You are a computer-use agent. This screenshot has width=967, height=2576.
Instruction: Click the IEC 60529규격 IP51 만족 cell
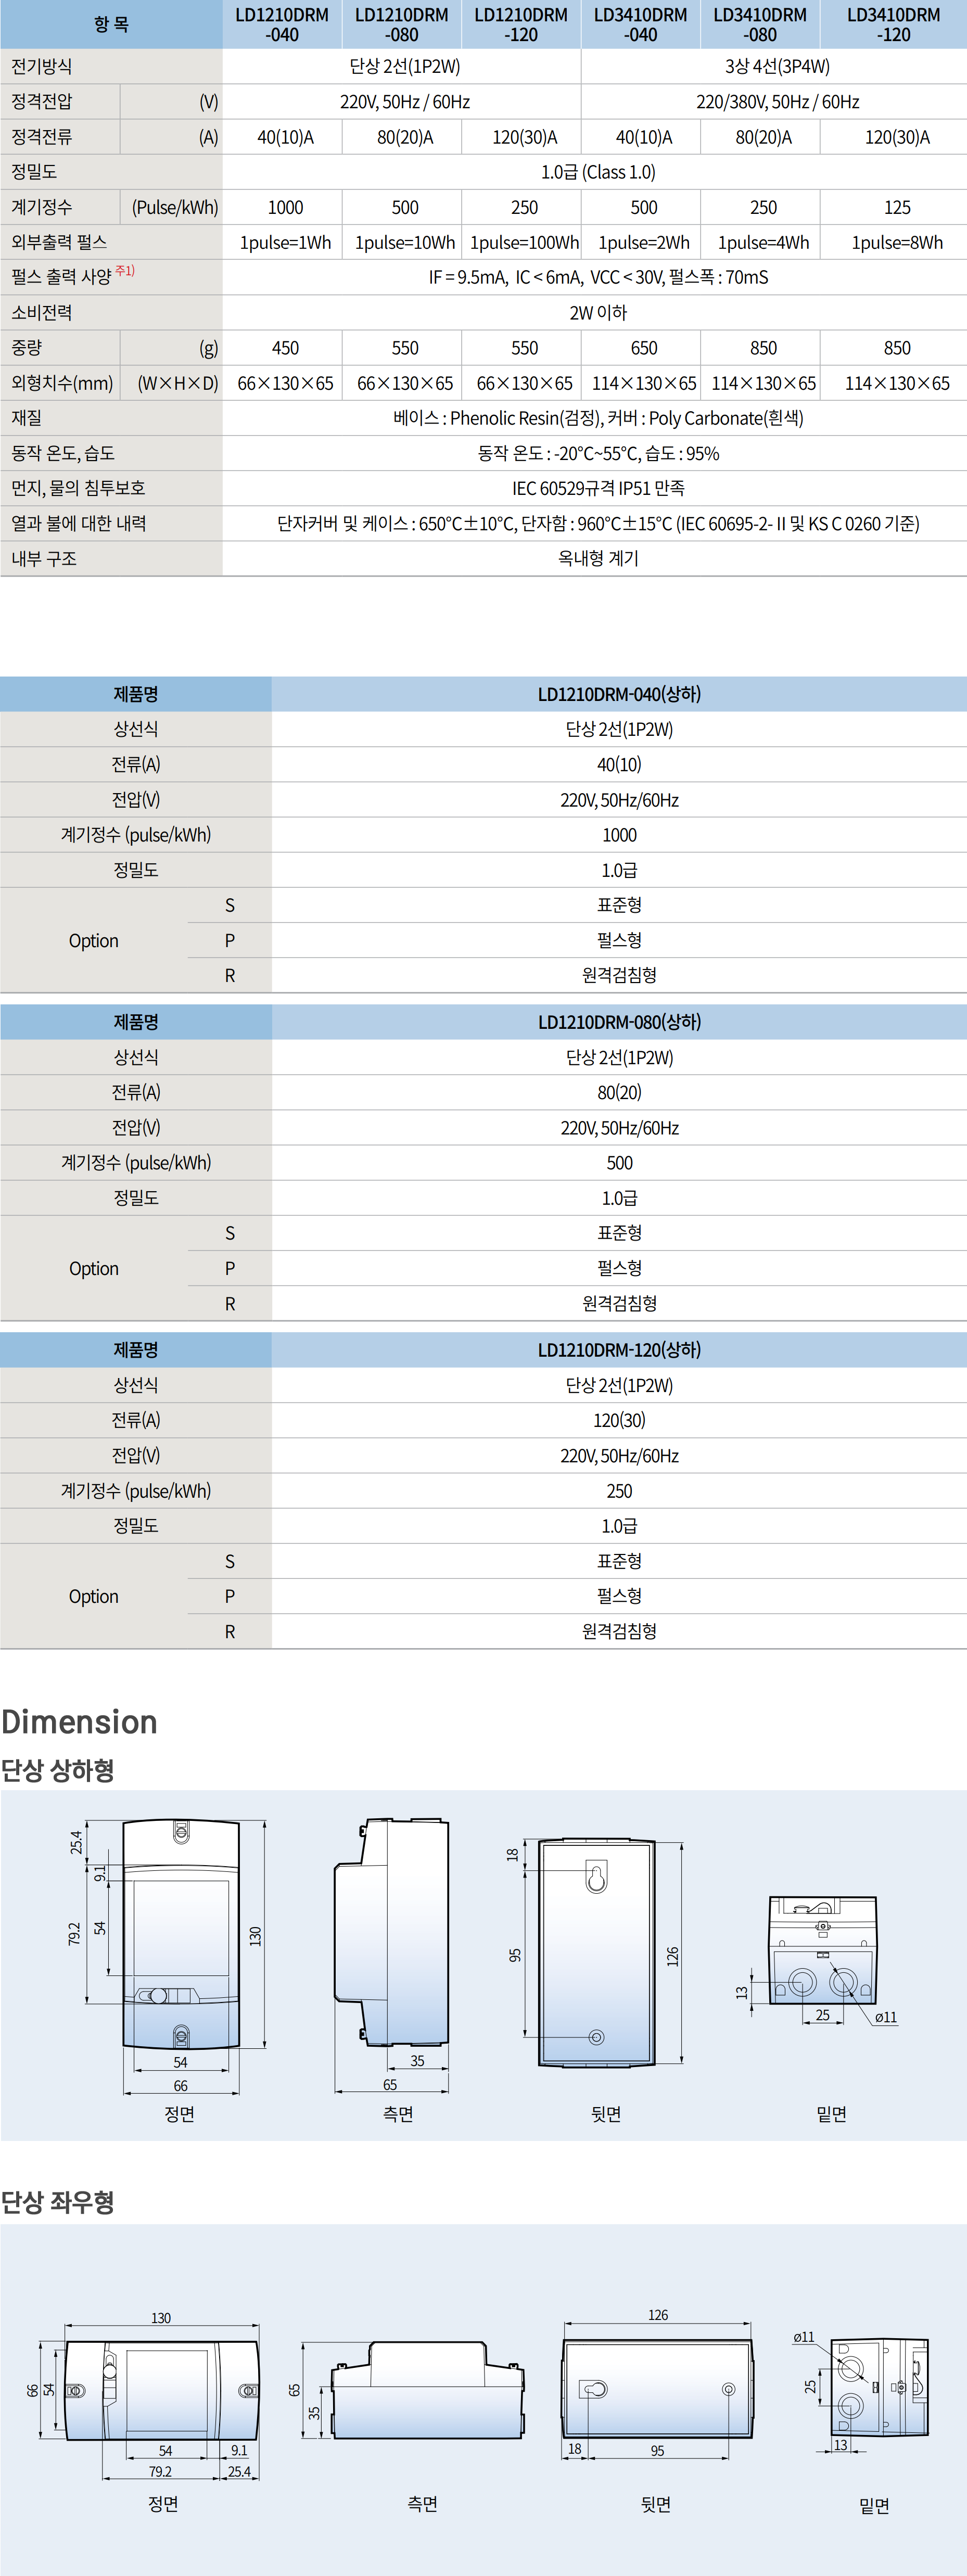tap(598, 488)
